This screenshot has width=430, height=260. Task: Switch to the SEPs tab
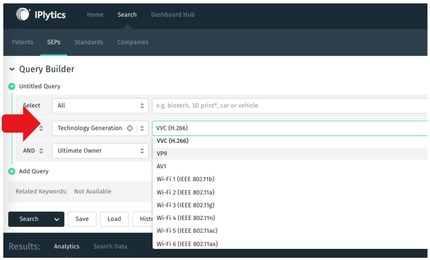54,42
